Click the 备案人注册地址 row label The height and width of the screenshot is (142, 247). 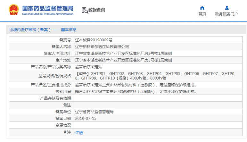(x=57, y=54)
